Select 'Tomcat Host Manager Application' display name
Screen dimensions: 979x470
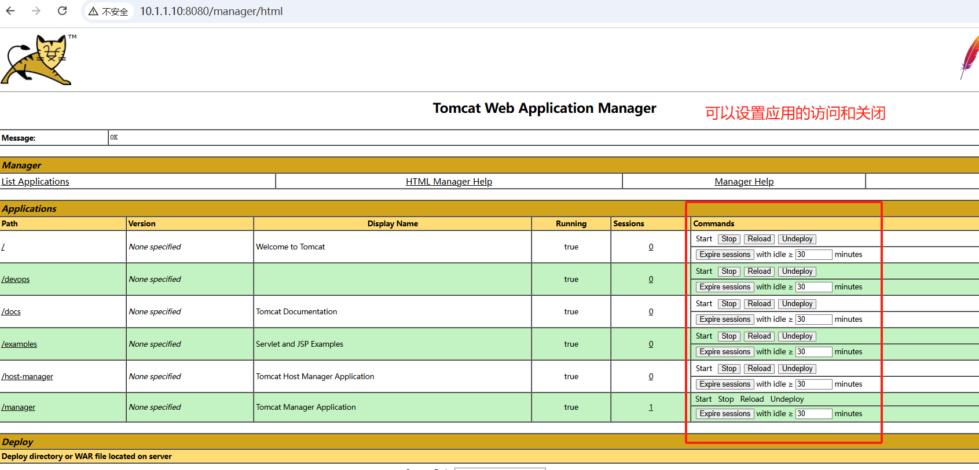[315, 376]
